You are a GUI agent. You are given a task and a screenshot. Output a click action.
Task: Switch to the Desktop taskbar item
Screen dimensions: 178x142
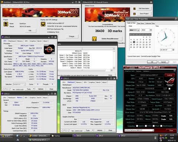coord(62,136)
